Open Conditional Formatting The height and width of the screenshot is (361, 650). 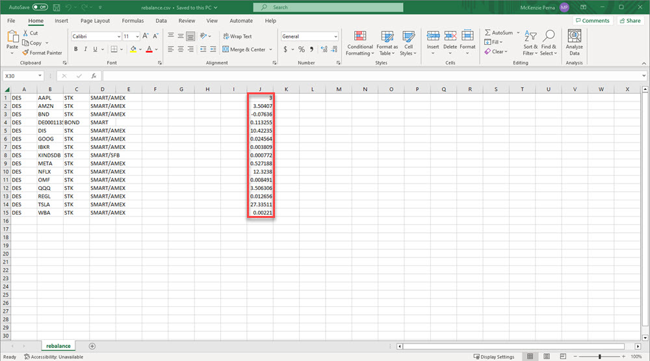pos(360,43)
